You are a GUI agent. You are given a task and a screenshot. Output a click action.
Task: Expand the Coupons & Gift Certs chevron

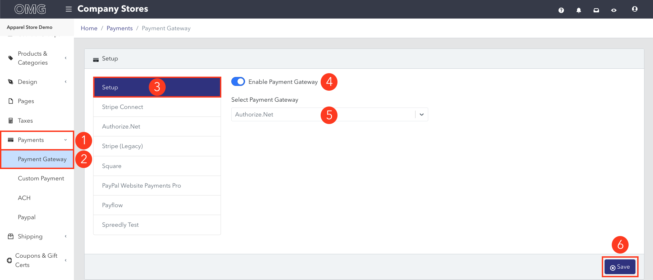point(66,260)
